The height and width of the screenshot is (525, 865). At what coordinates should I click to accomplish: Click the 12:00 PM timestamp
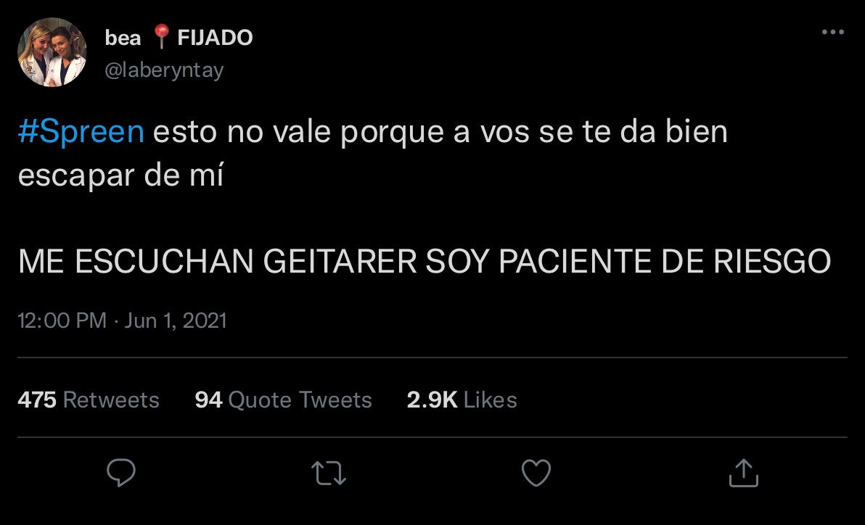[x=62, y=321]
